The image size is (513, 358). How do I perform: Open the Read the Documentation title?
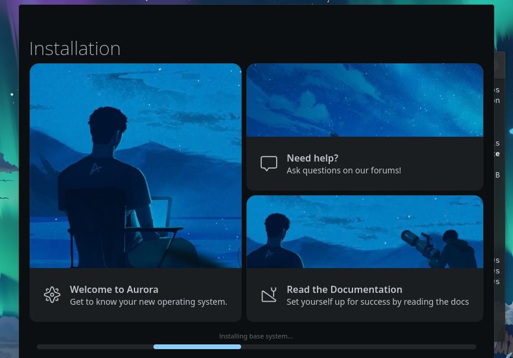[345, 290]
